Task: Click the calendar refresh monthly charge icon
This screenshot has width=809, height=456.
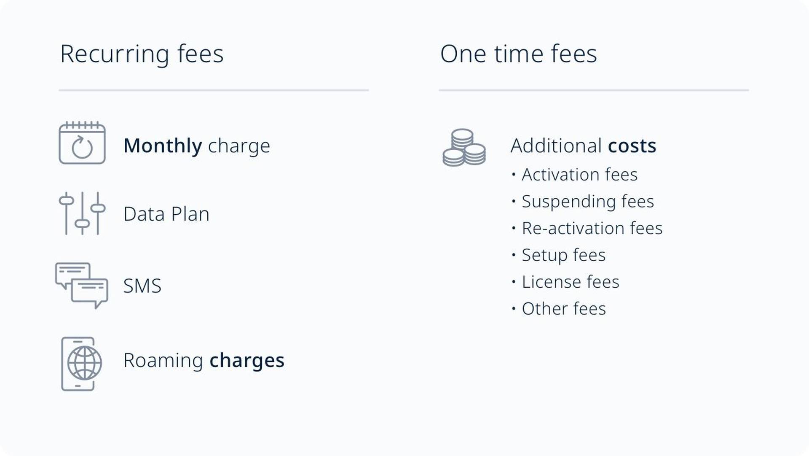Action: point(82,143)
